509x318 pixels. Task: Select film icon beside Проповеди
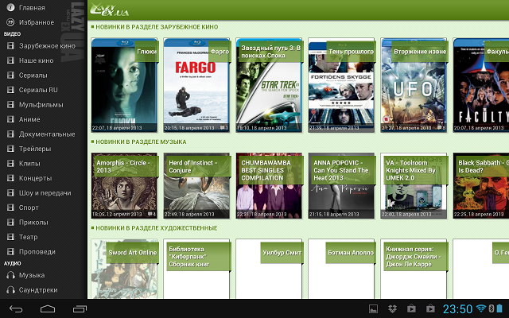10,252
